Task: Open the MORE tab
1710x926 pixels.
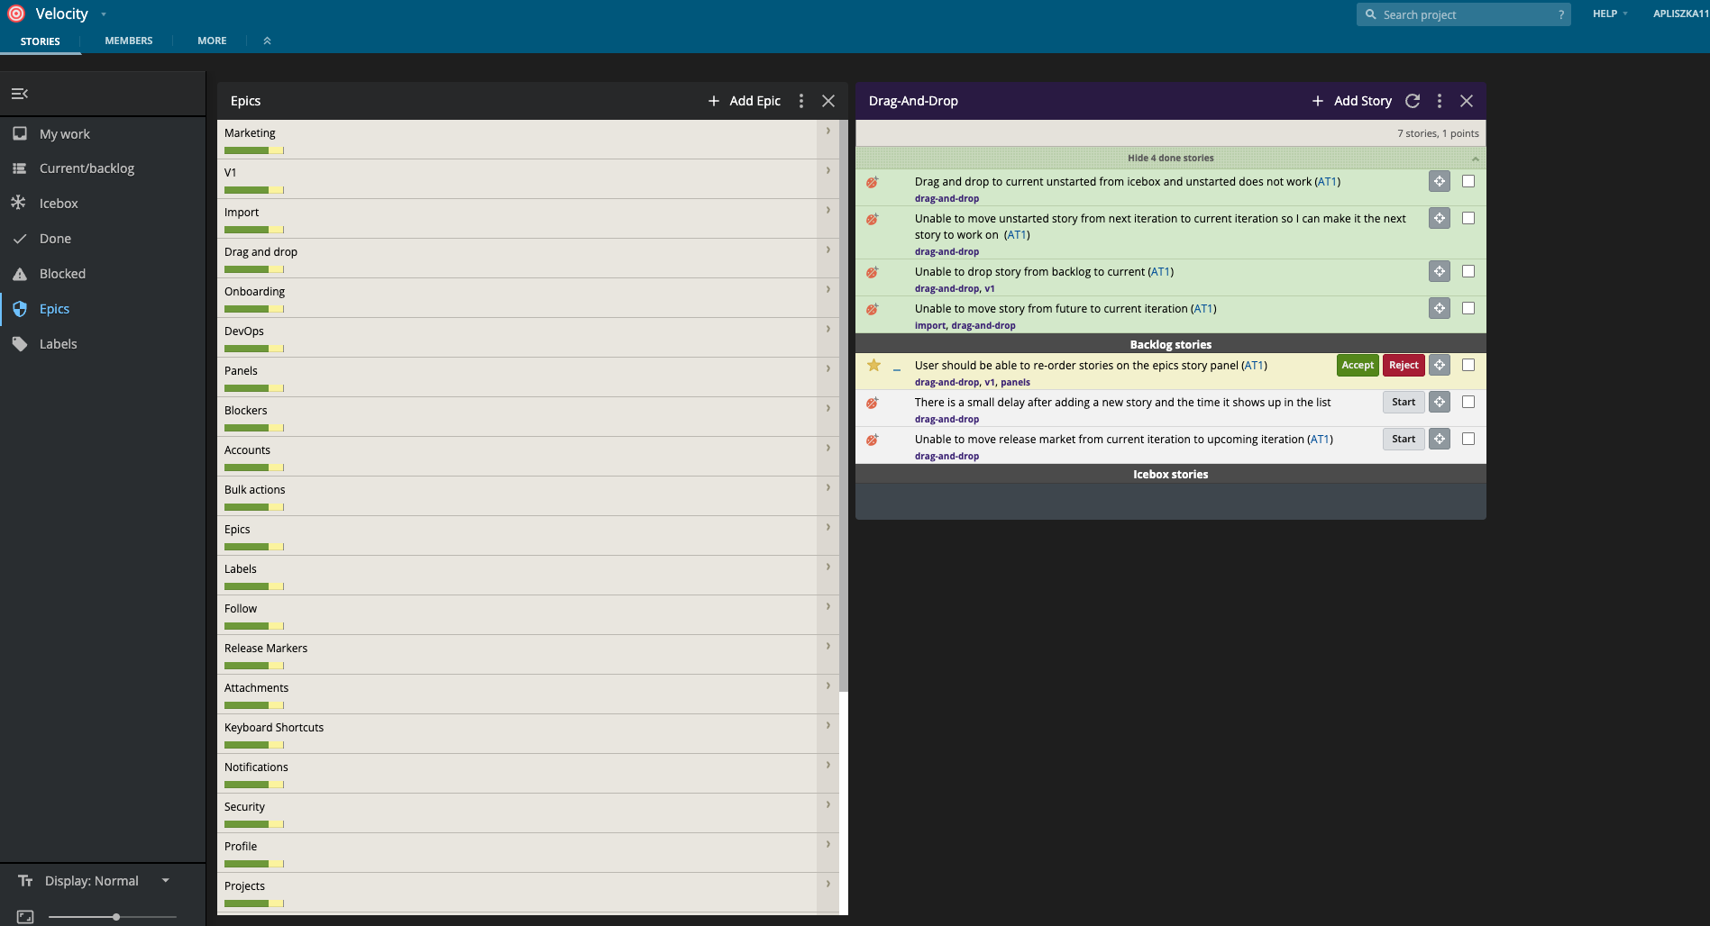Action: coord(212,41)
